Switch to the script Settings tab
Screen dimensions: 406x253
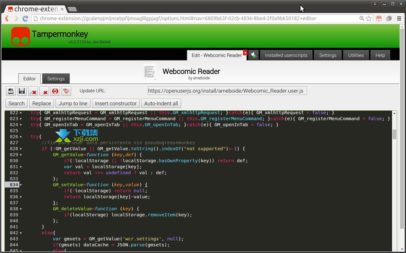click(x=56, y=78)
